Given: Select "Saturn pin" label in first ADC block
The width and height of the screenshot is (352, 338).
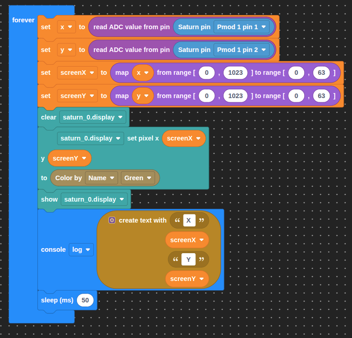Looking at the screenshot, I should click(194, 27).
